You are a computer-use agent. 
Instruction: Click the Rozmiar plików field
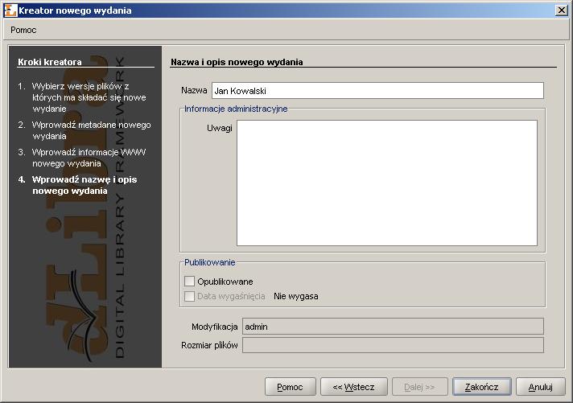pyautogui.click(x=393, y=345)
